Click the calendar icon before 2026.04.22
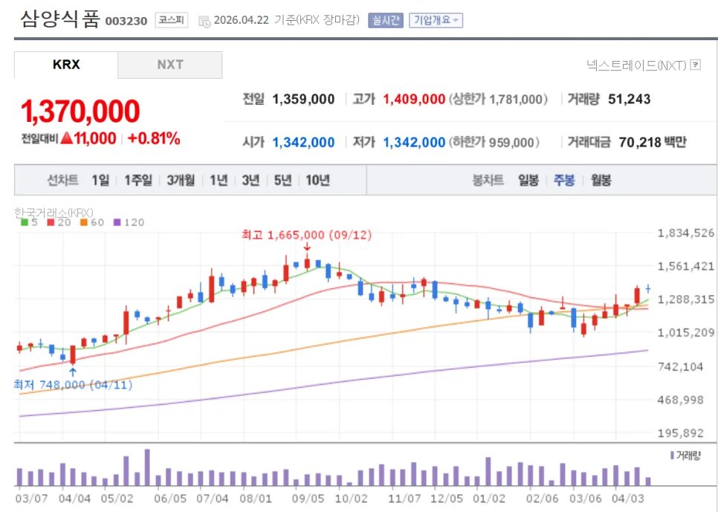 (x=204, y=21)
